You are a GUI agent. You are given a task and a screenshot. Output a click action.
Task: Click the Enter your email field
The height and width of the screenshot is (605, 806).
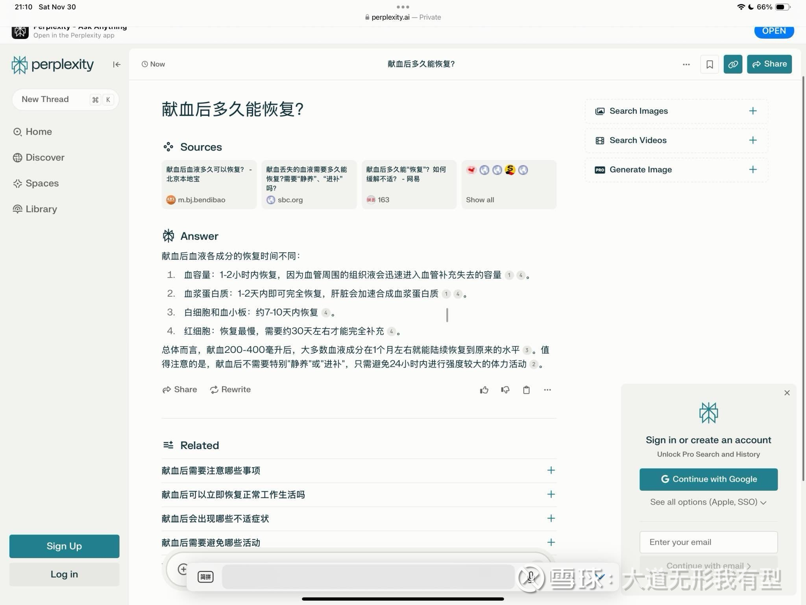[708, 542]
